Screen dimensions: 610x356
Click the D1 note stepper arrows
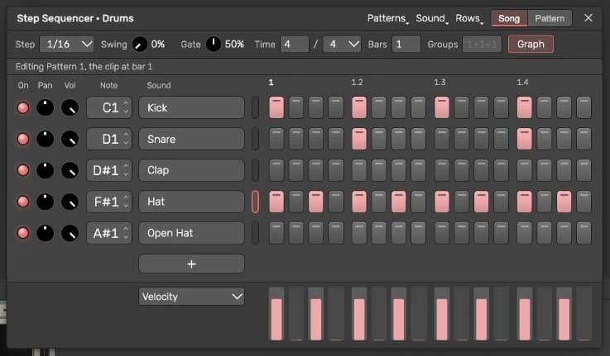pyautogui.click(x=126, y=139)
